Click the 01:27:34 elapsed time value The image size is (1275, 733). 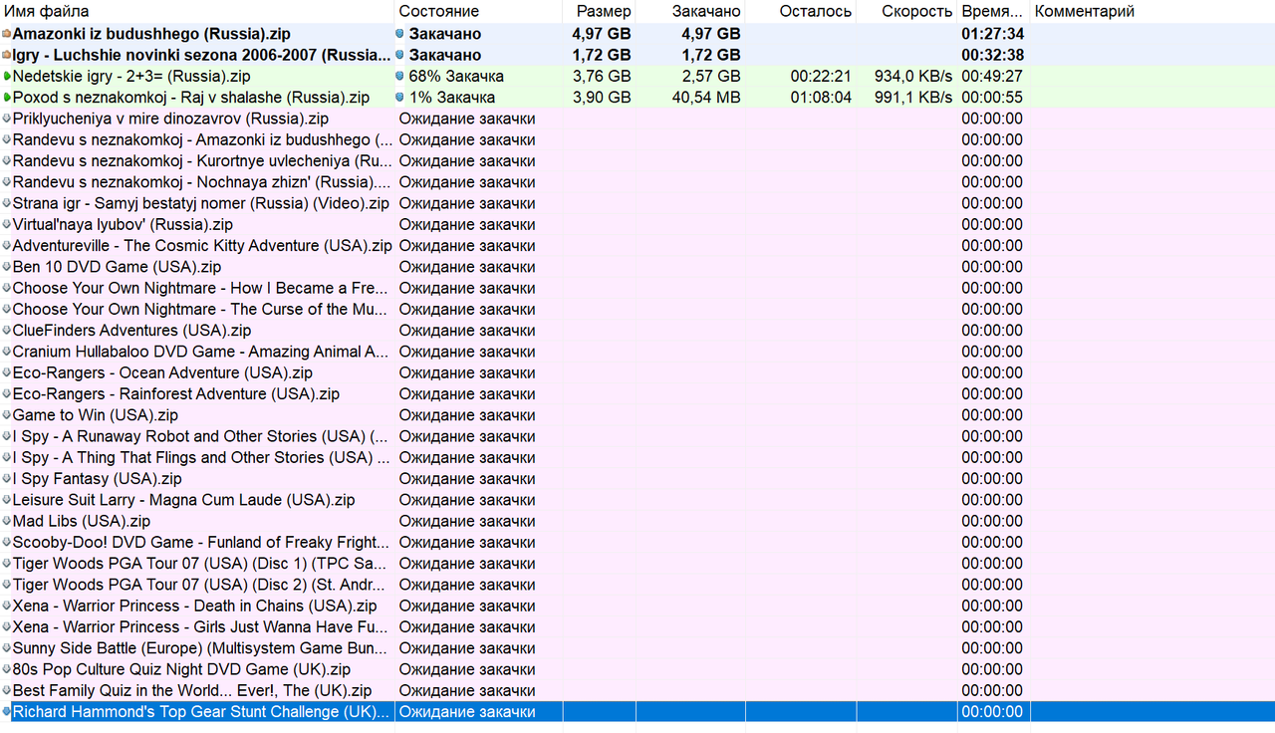(993, 34)
